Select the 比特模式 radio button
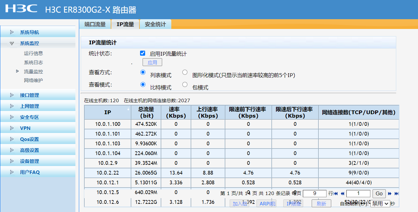 143,84
